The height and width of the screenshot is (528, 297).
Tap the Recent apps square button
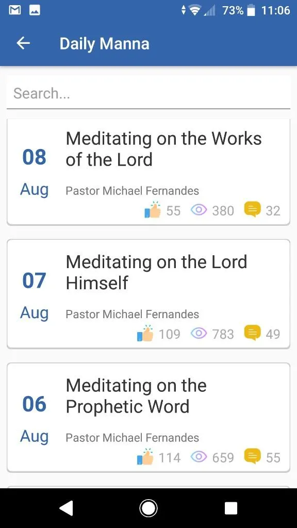coord(231,508)
